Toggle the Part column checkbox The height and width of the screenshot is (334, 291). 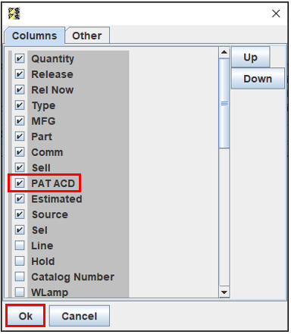click(20, 136)
